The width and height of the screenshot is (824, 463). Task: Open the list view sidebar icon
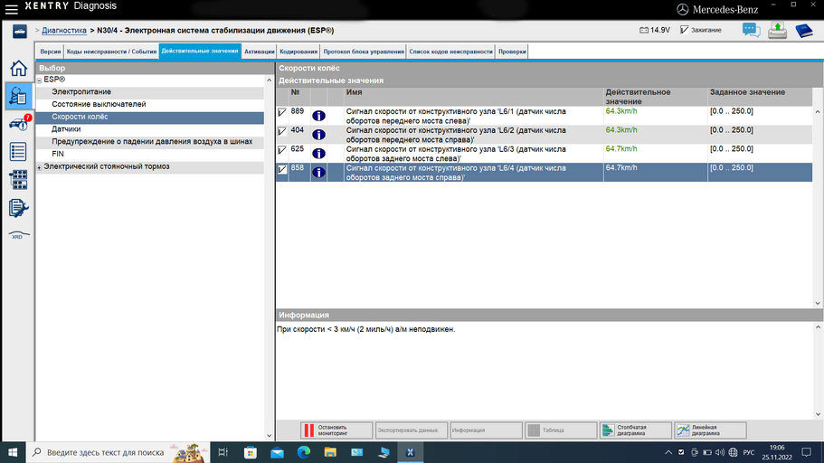click(x=18, y=152)
